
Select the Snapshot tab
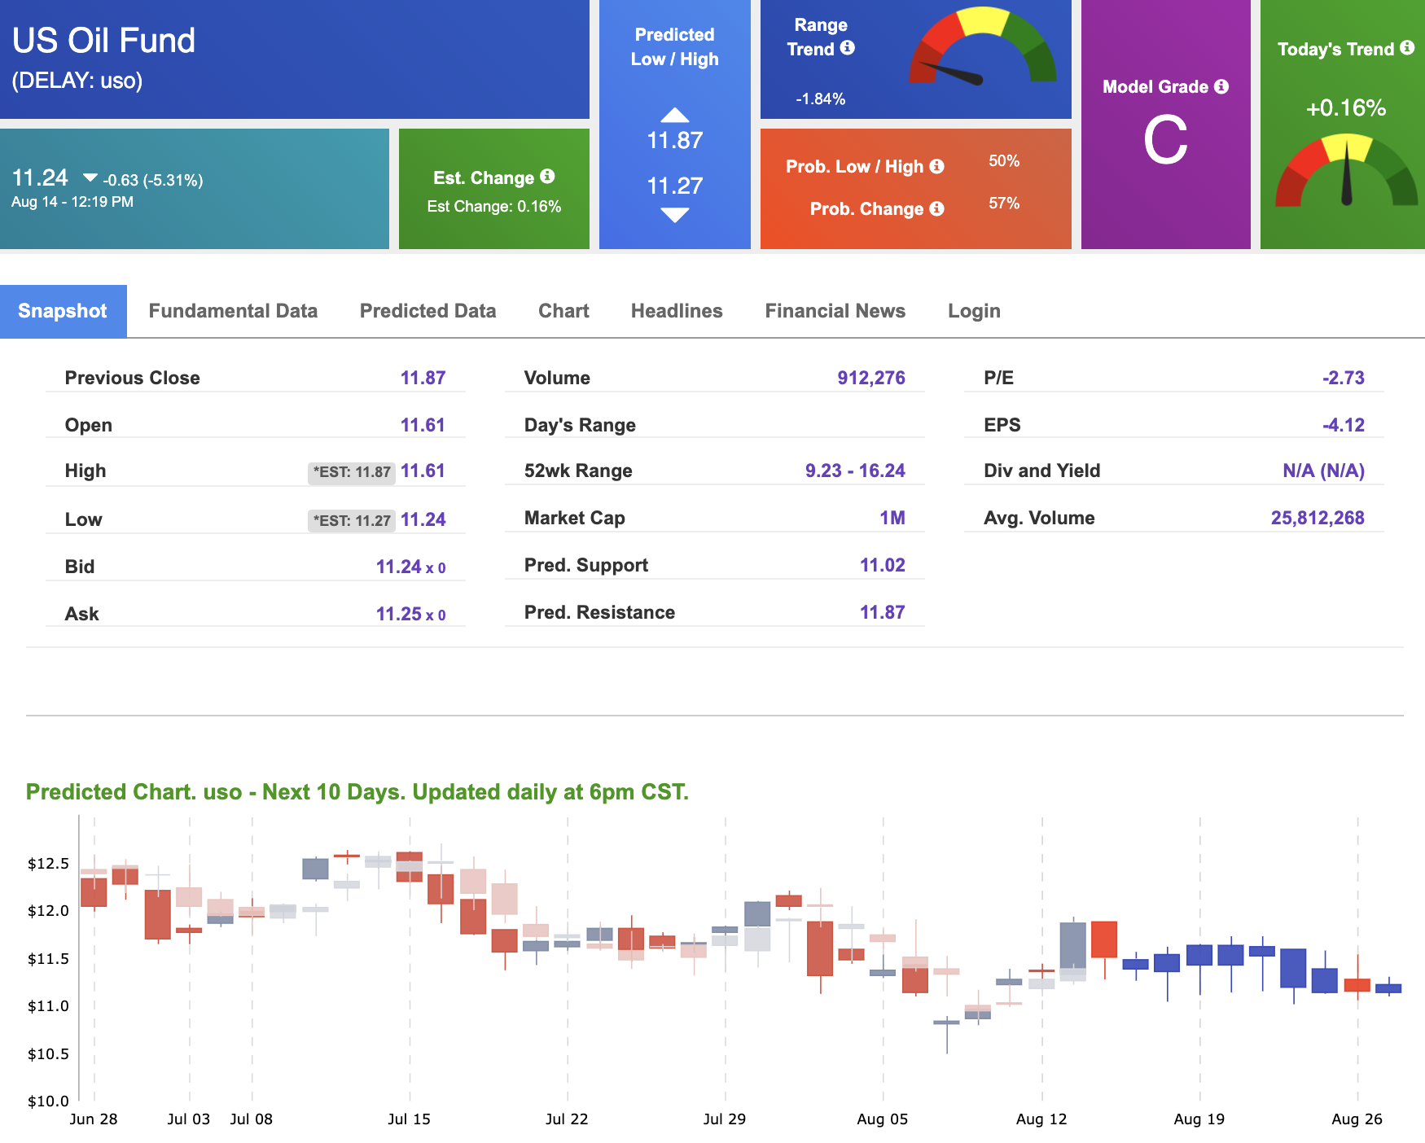(63, 311)
